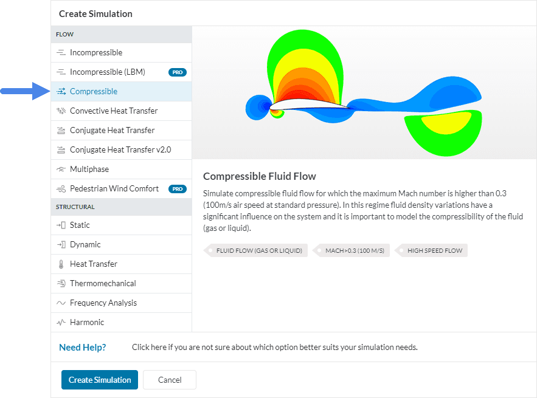Viewport: 537px width, 398px height.
Task: Click the Frequency Analysis sine icon
Action: pos(61,303)
